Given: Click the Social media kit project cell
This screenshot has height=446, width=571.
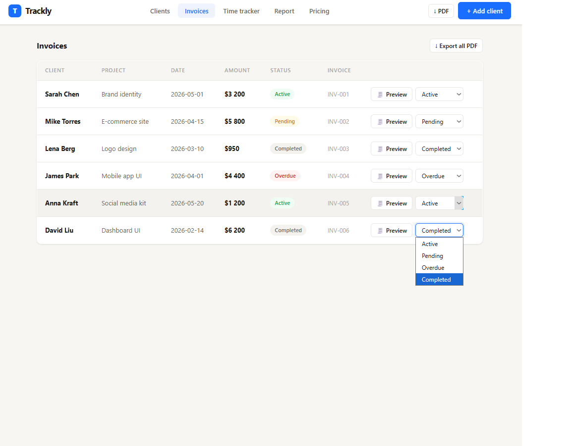Looking at the screenshot, I should 123,203.
